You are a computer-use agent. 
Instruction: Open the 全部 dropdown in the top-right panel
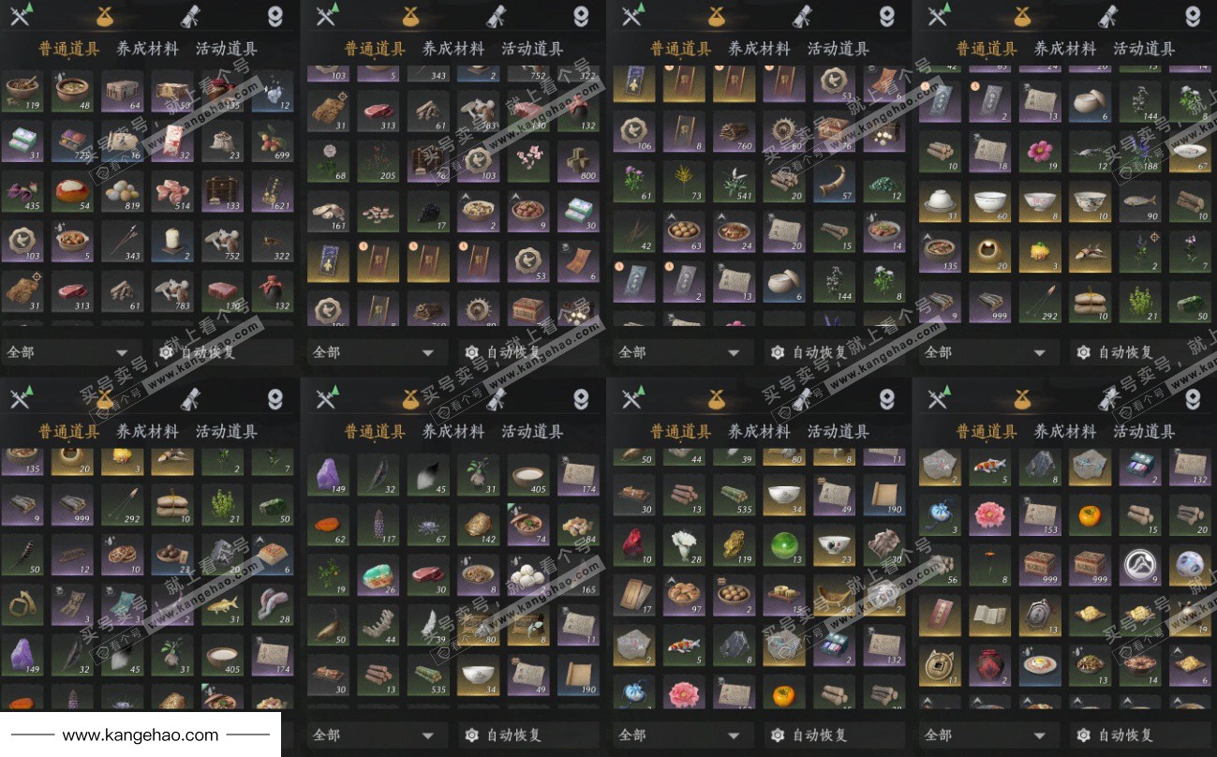pos(987,352)
